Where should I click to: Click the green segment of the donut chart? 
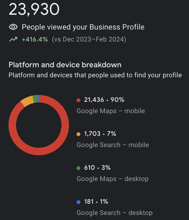[x=35, y=98]
